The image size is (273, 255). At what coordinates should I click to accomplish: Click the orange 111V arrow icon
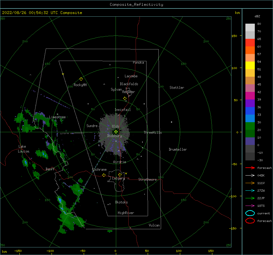pos(250,183)
